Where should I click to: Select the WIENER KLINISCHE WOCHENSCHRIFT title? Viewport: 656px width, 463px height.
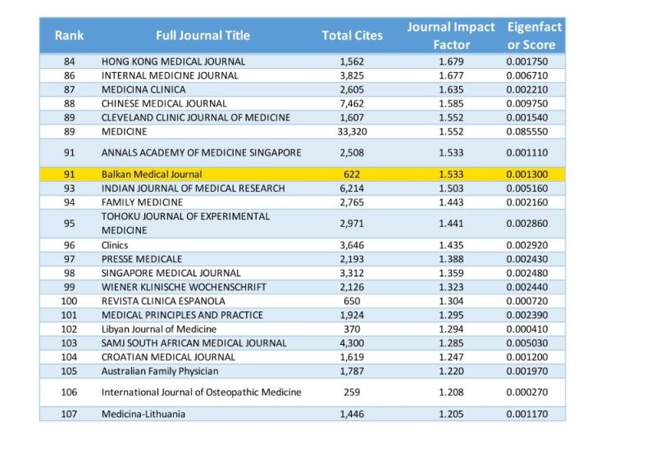pyautogui.click(x=184, y=287)
